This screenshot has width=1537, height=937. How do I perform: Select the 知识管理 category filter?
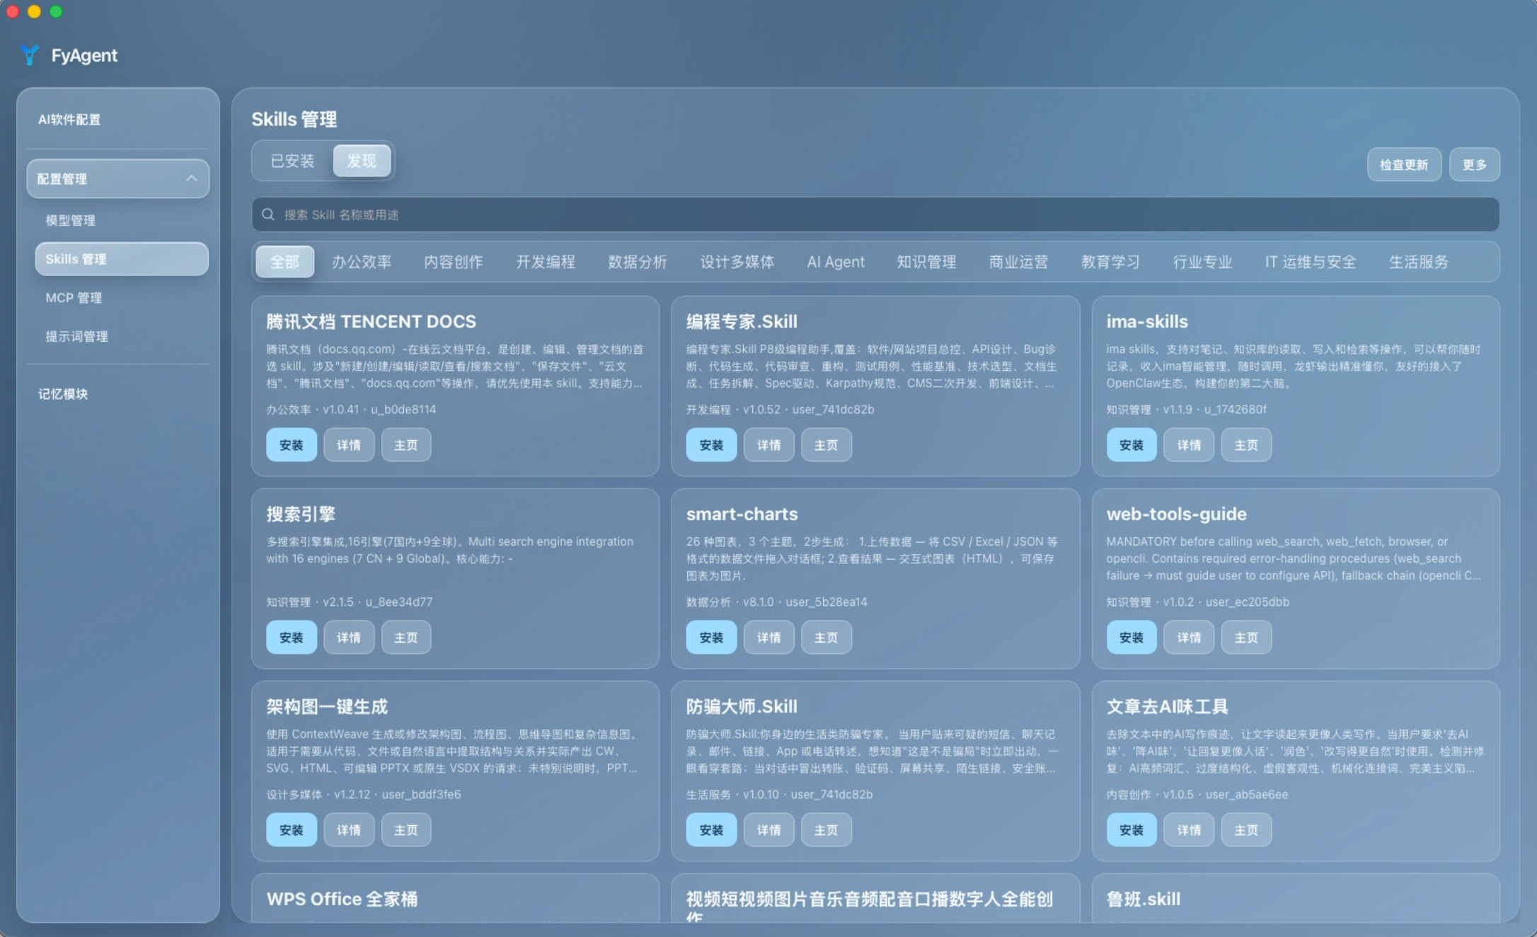coord(926,262)
